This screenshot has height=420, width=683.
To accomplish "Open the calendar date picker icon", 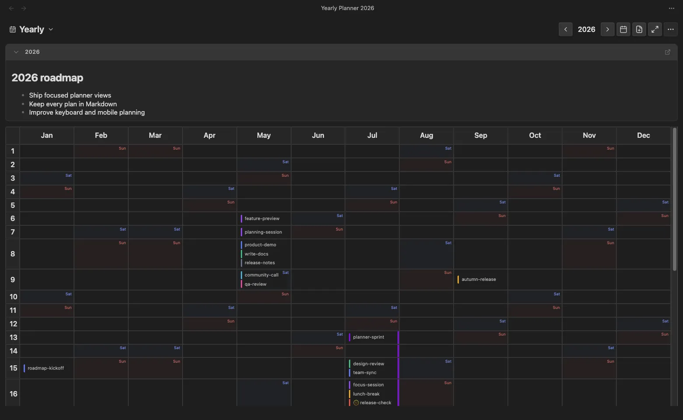I will tap(623, 29).
